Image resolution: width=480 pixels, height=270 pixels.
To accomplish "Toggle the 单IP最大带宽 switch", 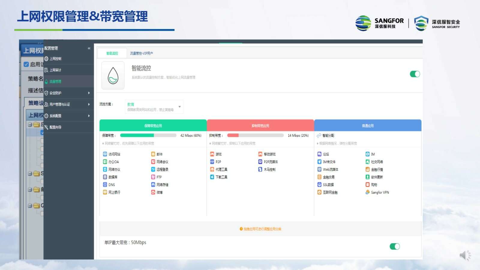I will click(395, 246).
